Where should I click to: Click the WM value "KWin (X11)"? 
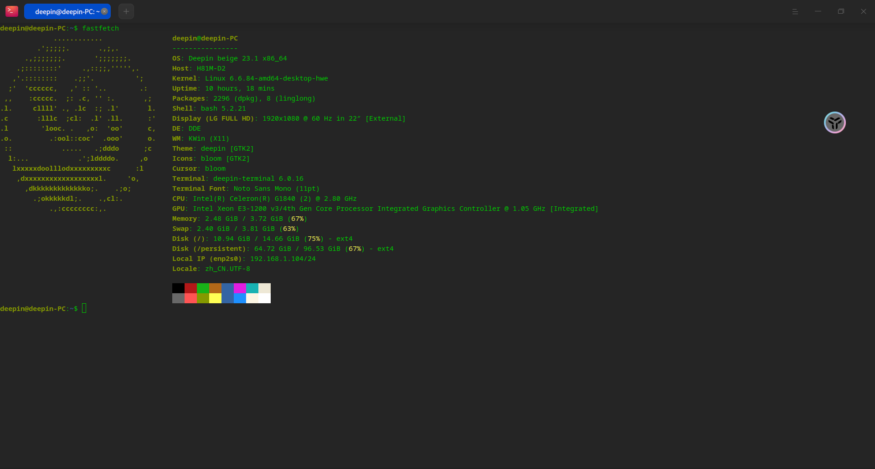[x=209, y=138]
